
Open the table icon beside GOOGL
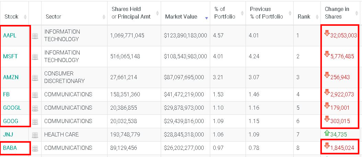(35, 108)
